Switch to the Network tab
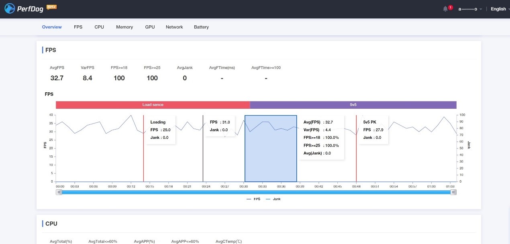The image size is (510, 244). click(x=174, y=27)
